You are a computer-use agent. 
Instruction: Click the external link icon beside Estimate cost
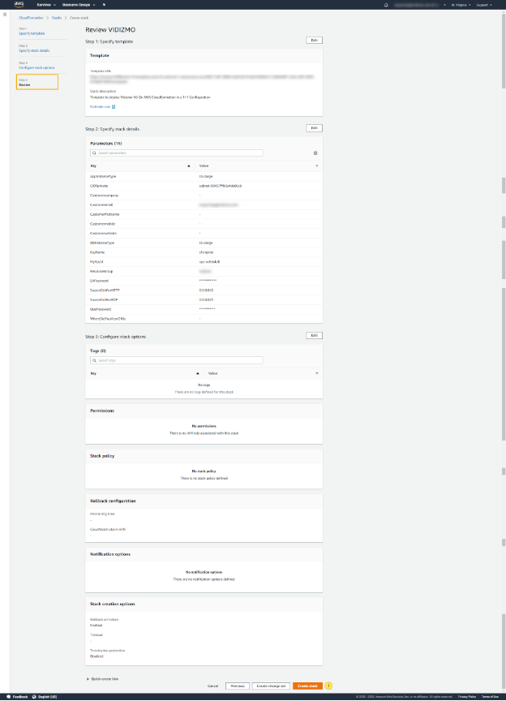114,106
